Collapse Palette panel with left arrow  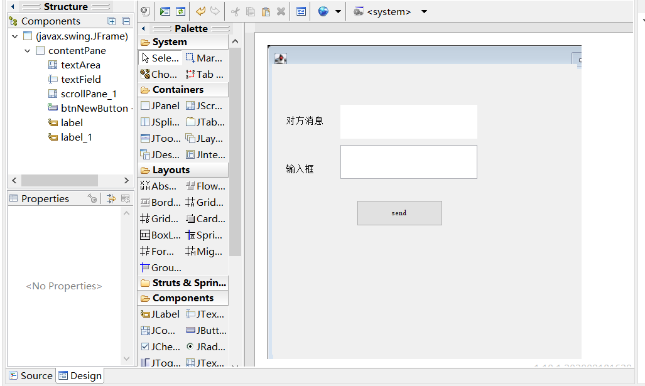pos(143,28)
